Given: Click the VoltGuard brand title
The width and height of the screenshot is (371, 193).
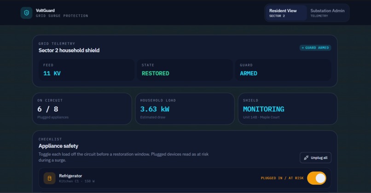Looking at the screenshot, I should 45,11.
